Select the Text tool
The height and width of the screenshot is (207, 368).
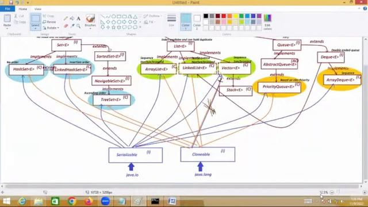click(79, 18)
